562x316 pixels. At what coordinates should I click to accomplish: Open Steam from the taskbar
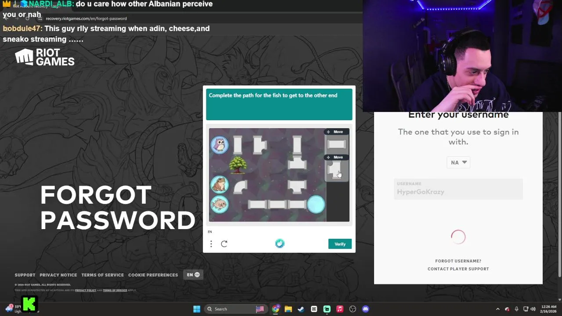301,309
